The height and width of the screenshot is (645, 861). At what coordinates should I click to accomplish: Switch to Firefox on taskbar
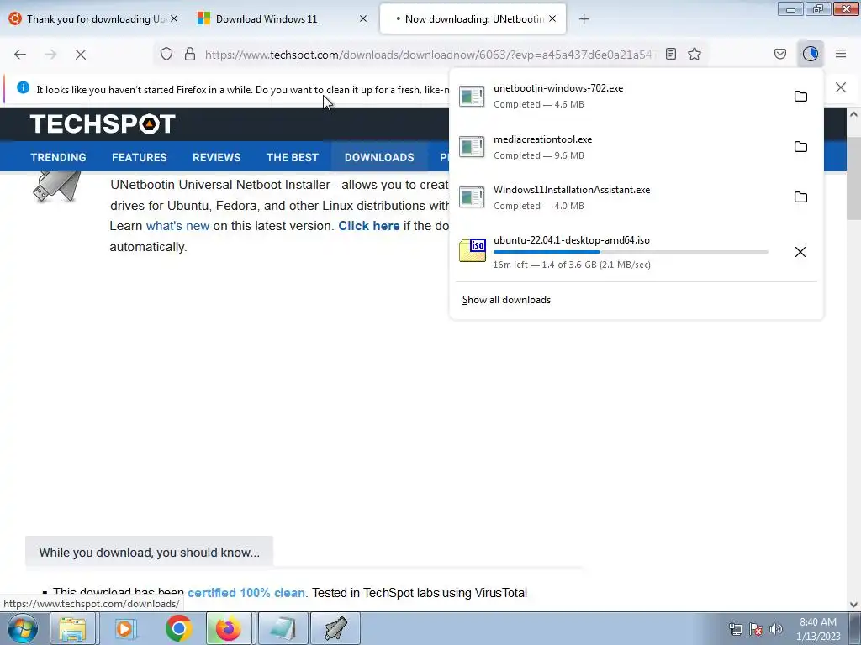point(229,628)
